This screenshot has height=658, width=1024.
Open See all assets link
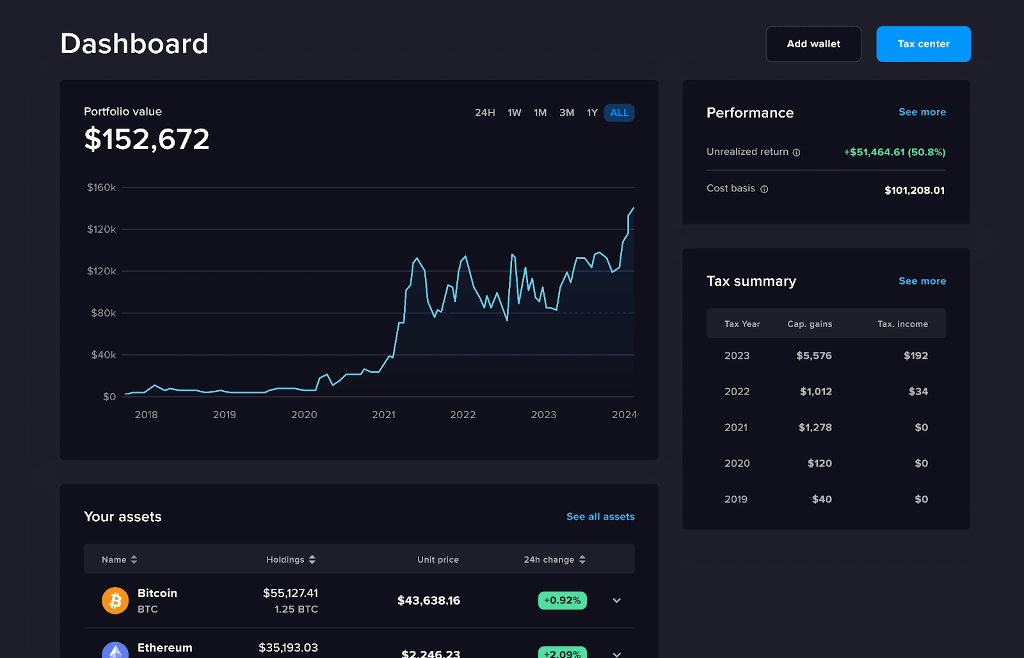600,516
